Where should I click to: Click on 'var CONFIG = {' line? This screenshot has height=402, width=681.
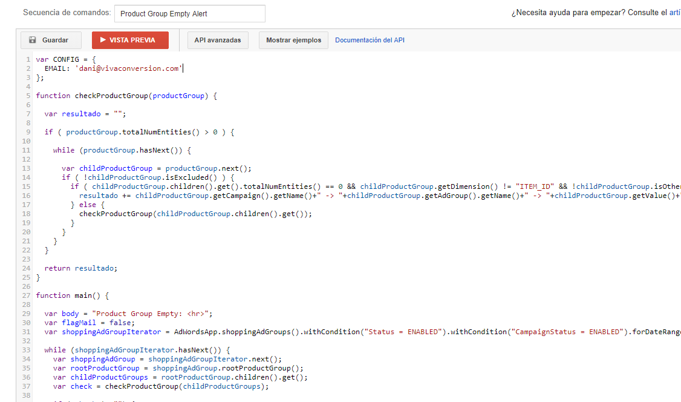(65, 59)
